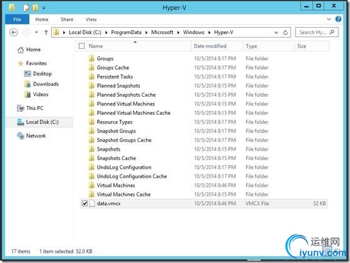Click the This PC computer icon
350x263 pixels.
coord(21,108)
